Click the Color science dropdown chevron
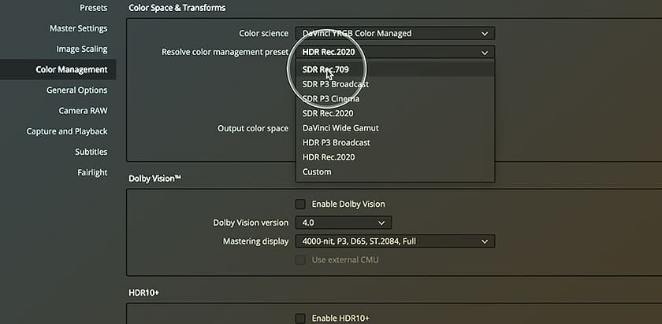This screenshot has height=324, width=662. (485, 34)
